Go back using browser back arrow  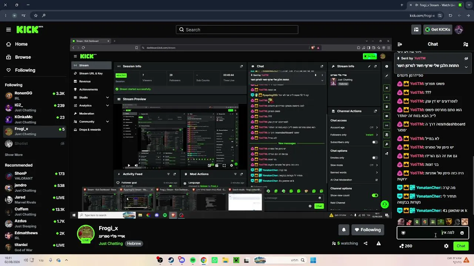[468, 16]
